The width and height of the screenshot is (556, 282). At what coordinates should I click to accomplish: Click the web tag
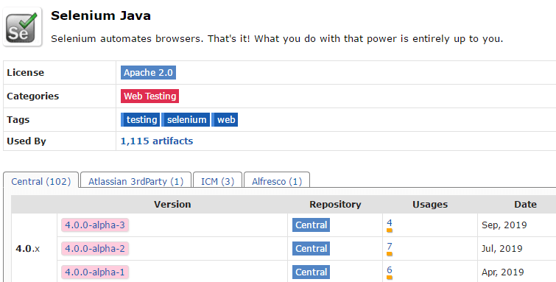pyautogui.click(x=225, y=119)
